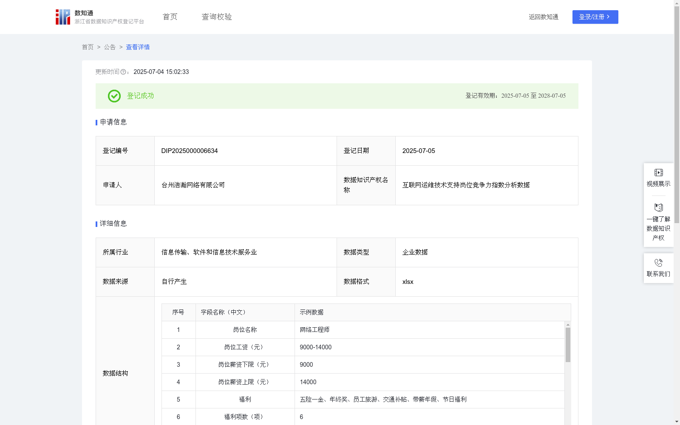Click the page scrollbar down arrow

coord(677,422)
